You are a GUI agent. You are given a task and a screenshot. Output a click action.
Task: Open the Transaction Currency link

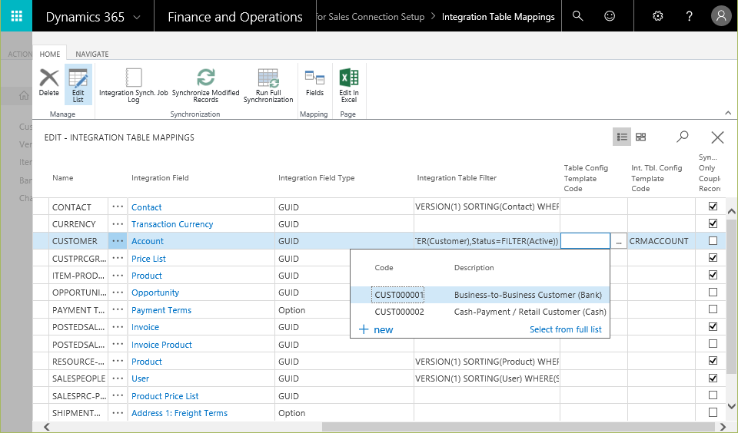pyautogui.click(x=172, y=224)
